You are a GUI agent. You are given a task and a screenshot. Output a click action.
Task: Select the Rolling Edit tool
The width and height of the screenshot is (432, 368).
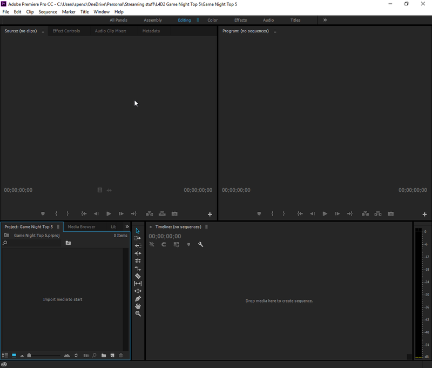pos(138,261)
